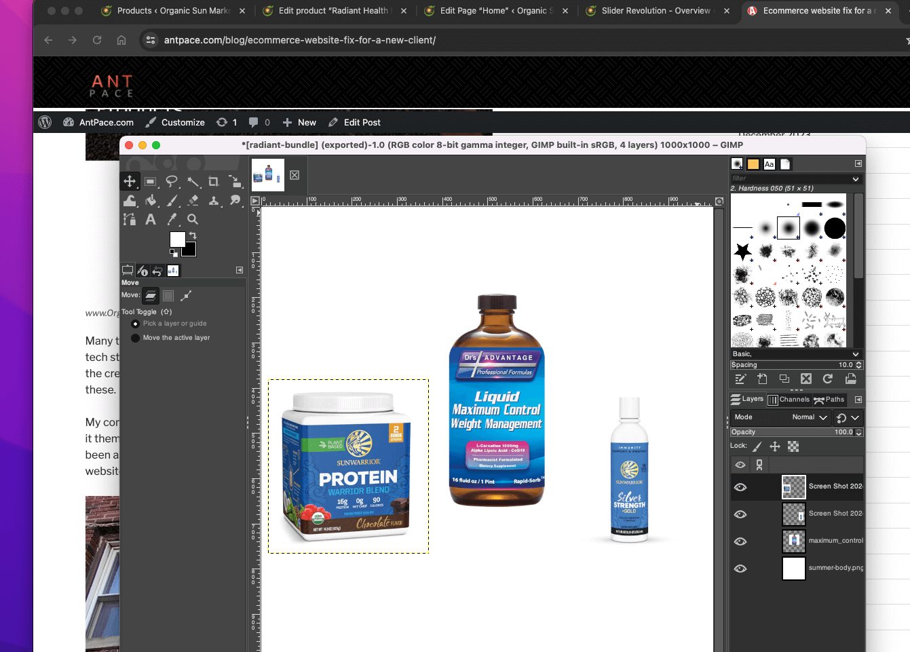Reset colors to default black and white

pyautogui.click(x=174, y=253)
